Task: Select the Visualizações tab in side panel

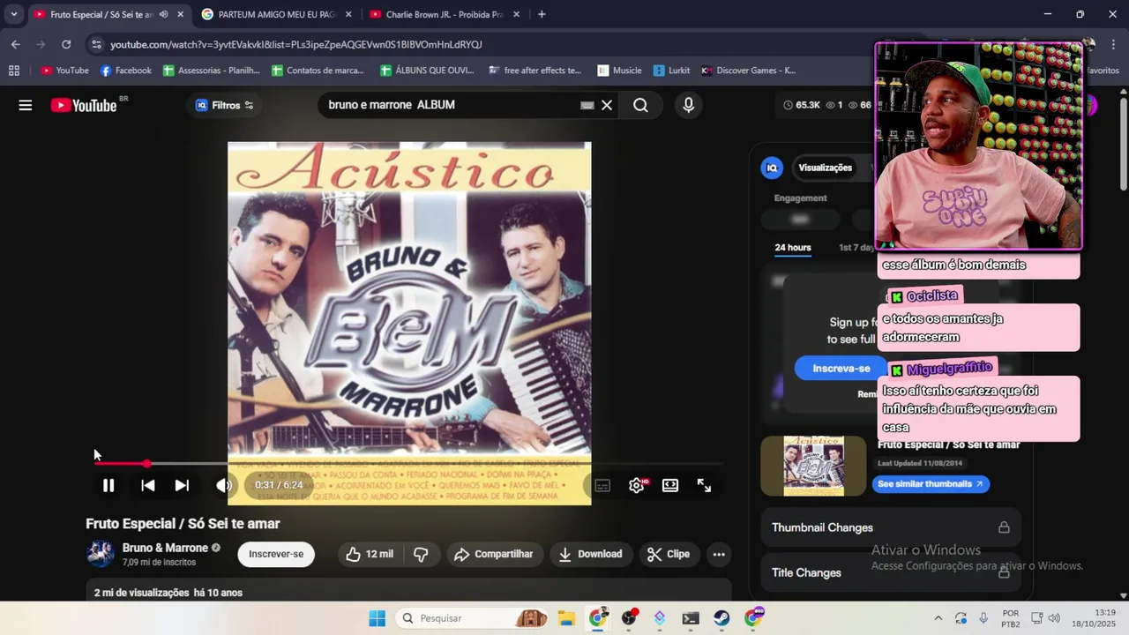Action: pos(826,168)
